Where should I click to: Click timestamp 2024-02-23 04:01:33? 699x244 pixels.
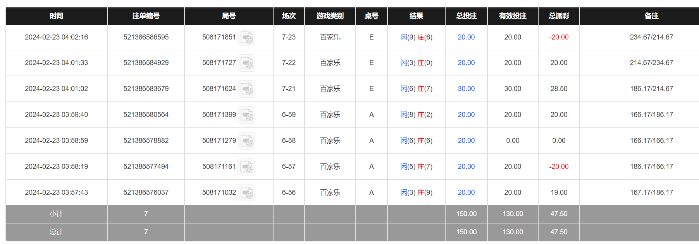(x=57, y=63)
